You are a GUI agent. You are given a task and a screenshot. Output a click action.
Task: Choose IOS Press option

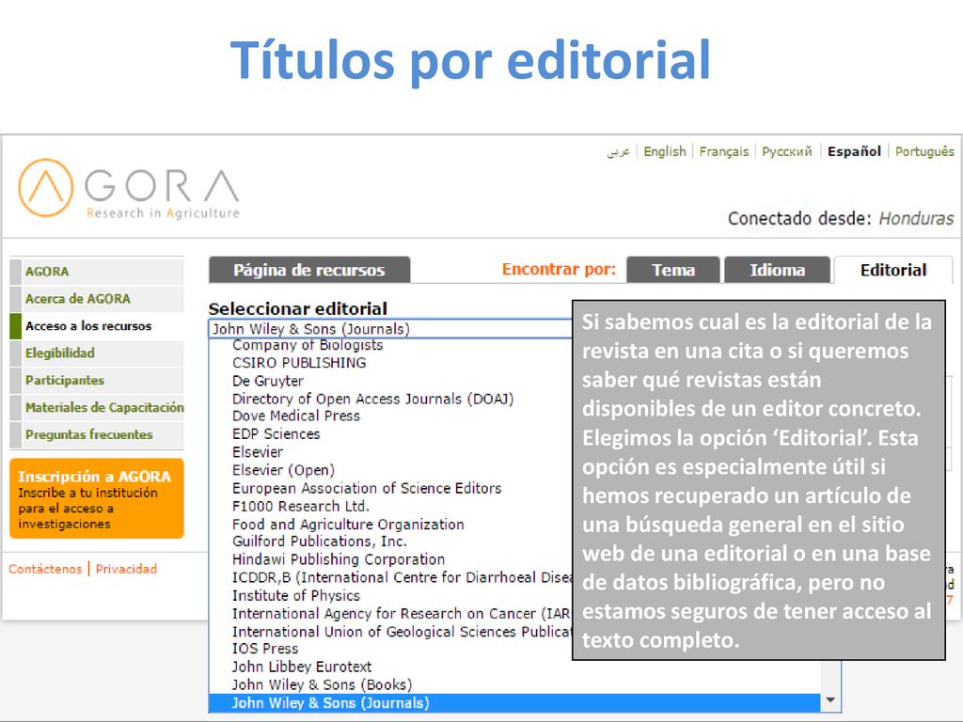pyautogui.click(x=265, y=649)
